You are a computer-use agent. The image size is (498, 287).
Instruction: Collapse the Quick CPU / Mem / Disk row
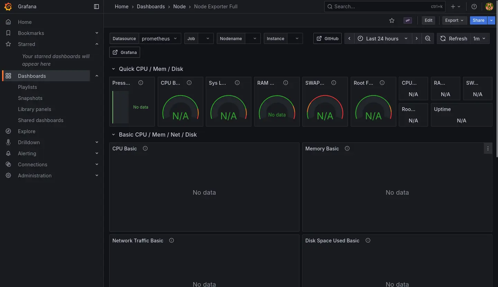tap(113, 69)
